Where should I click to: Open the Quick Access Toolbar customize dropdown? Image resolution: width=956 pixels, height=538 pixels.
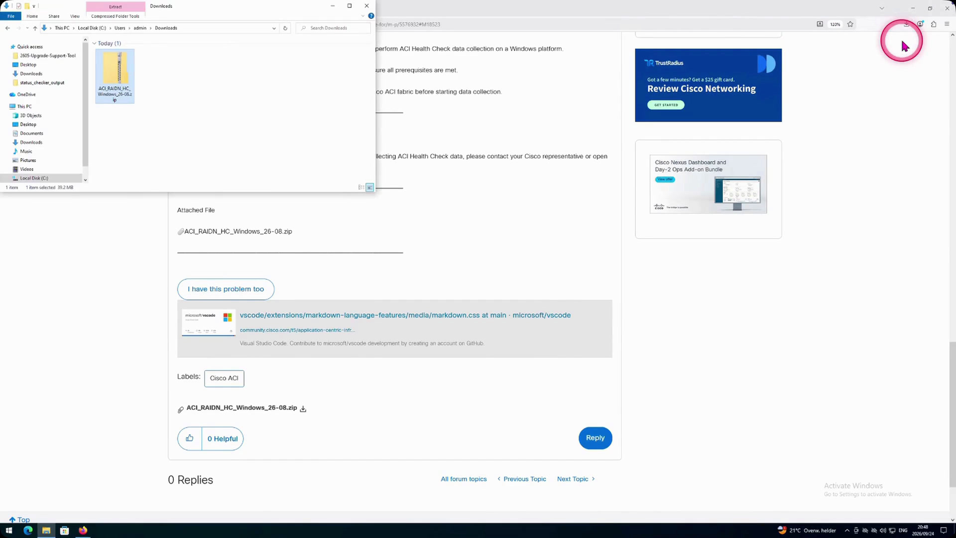[x=34, y=6]
